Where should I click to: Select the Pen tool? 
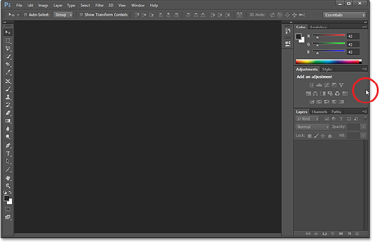[x=8, y=146]
